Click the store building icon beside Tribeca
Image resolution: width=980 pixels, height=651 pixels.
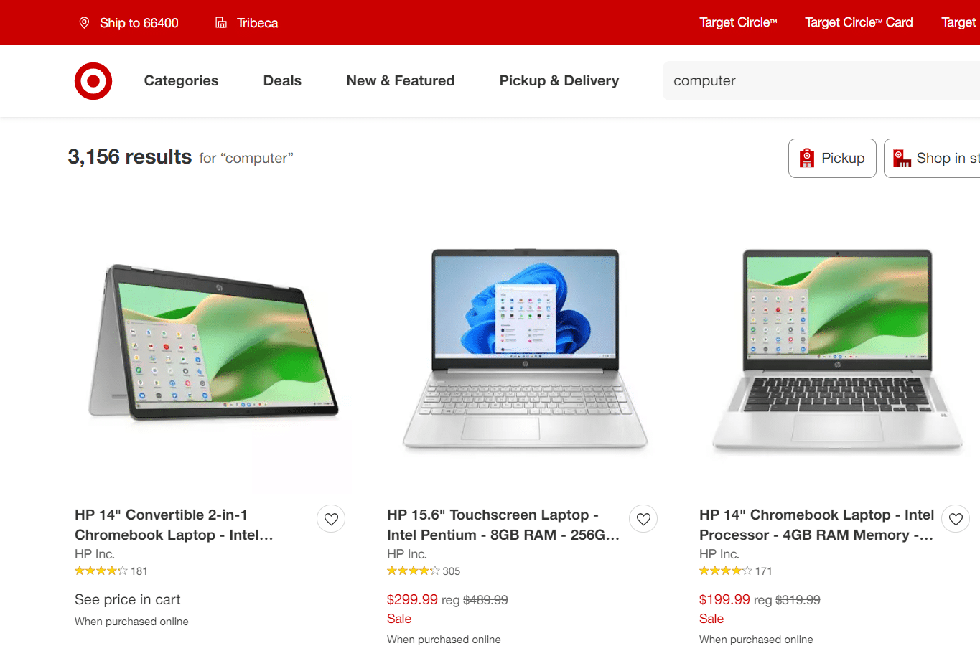[x=221, y=23]
